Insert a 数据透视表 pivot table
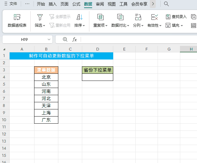The height and width of the screenshot is (163, 197). [x=17, y=21]
